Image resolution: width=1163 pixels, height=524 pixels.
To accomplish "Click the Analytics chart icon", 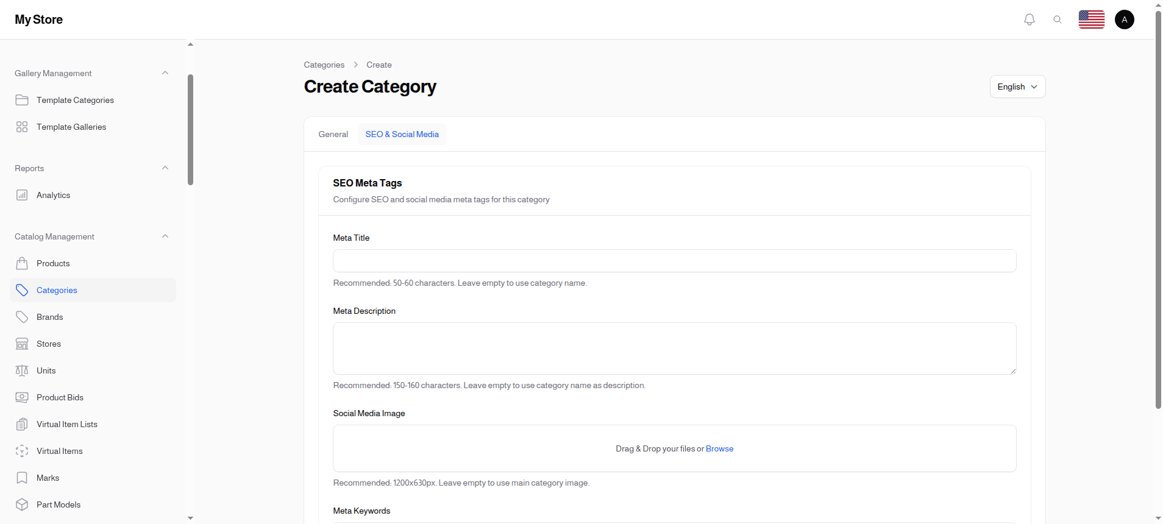I will pos(22,195).
